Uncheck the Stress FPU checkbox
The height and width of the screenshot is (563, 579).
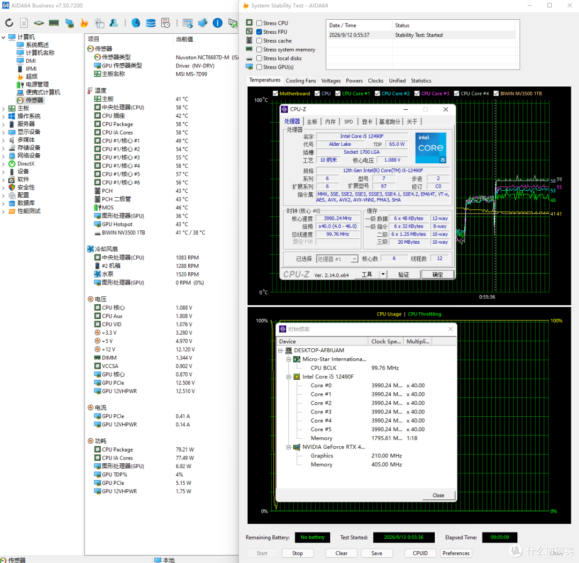259,32
